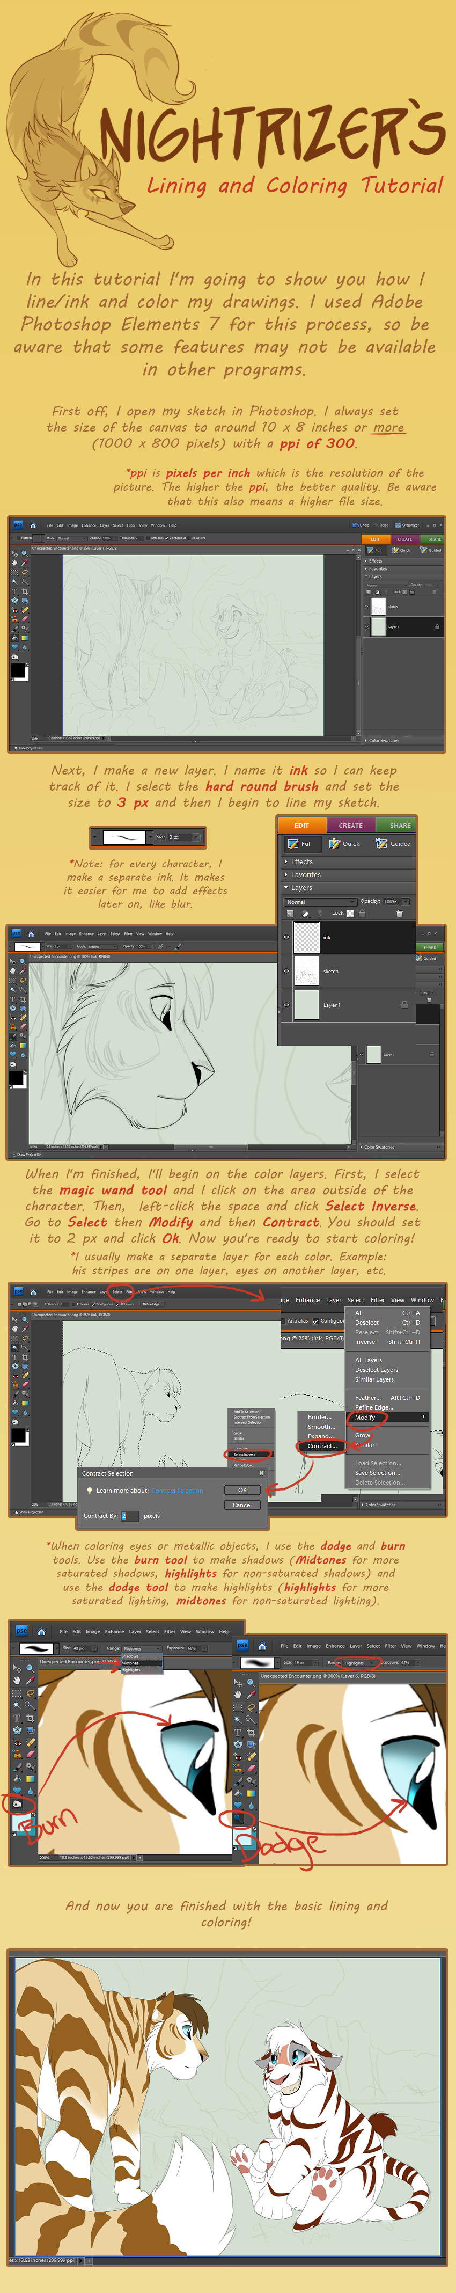Toggle lock transparent pixels in enlarged Layers panel
456x2293 pixels.
pyautogui.click(x=349, y=912)
